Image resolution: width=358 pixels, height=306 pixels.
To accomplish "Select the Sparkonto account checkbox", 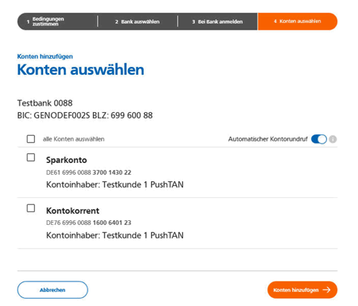I will (x=31, y=157).
